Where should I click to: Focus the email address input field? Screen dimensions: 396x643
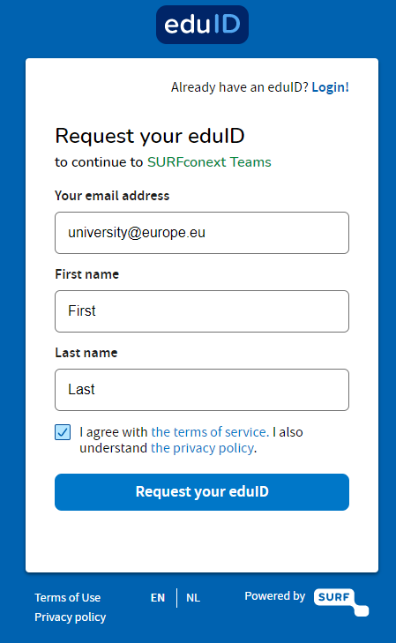(202, 233)
